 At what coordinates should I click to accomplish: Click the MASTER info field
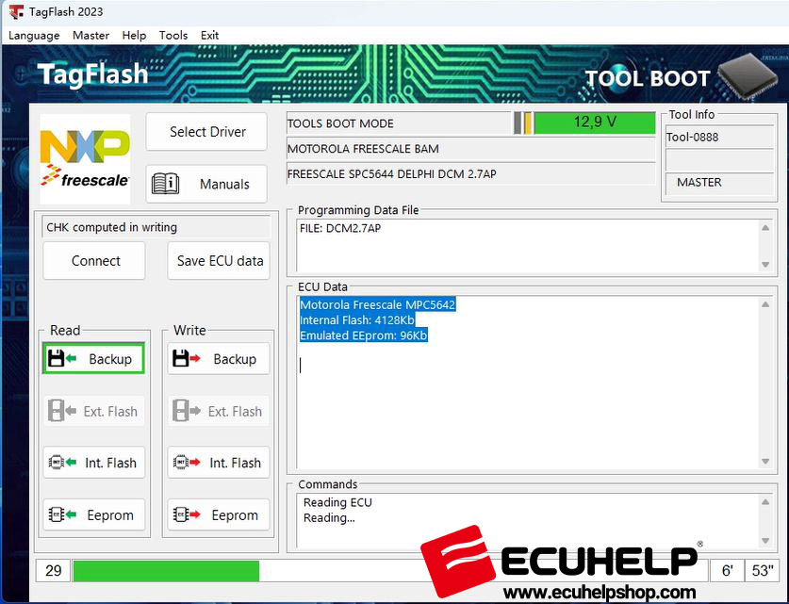tap(719, 182)
